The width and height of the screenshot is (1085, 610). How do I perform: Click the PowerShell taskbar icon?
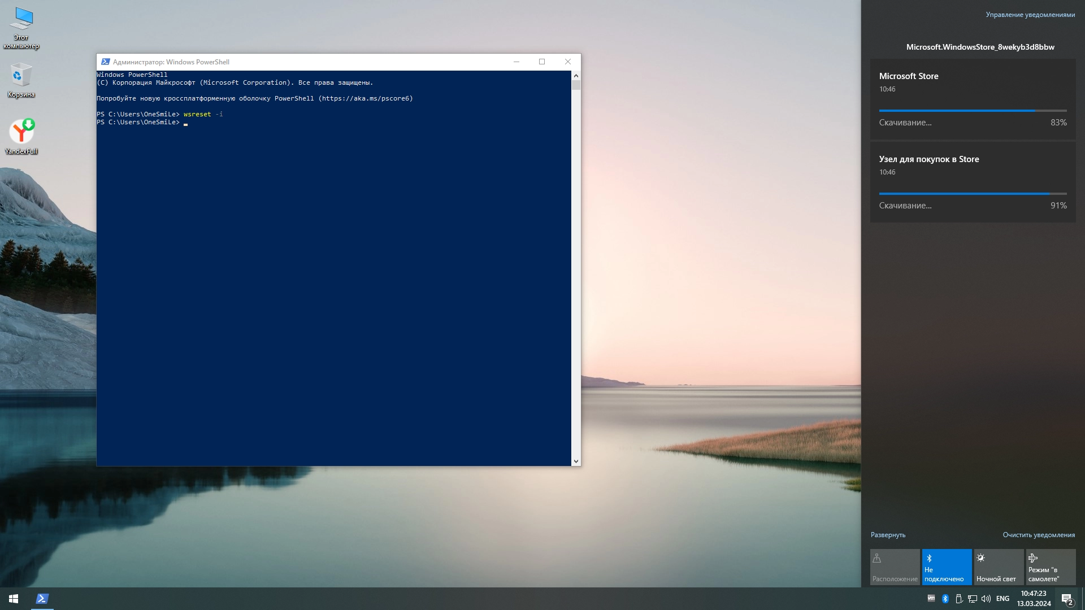42,599
